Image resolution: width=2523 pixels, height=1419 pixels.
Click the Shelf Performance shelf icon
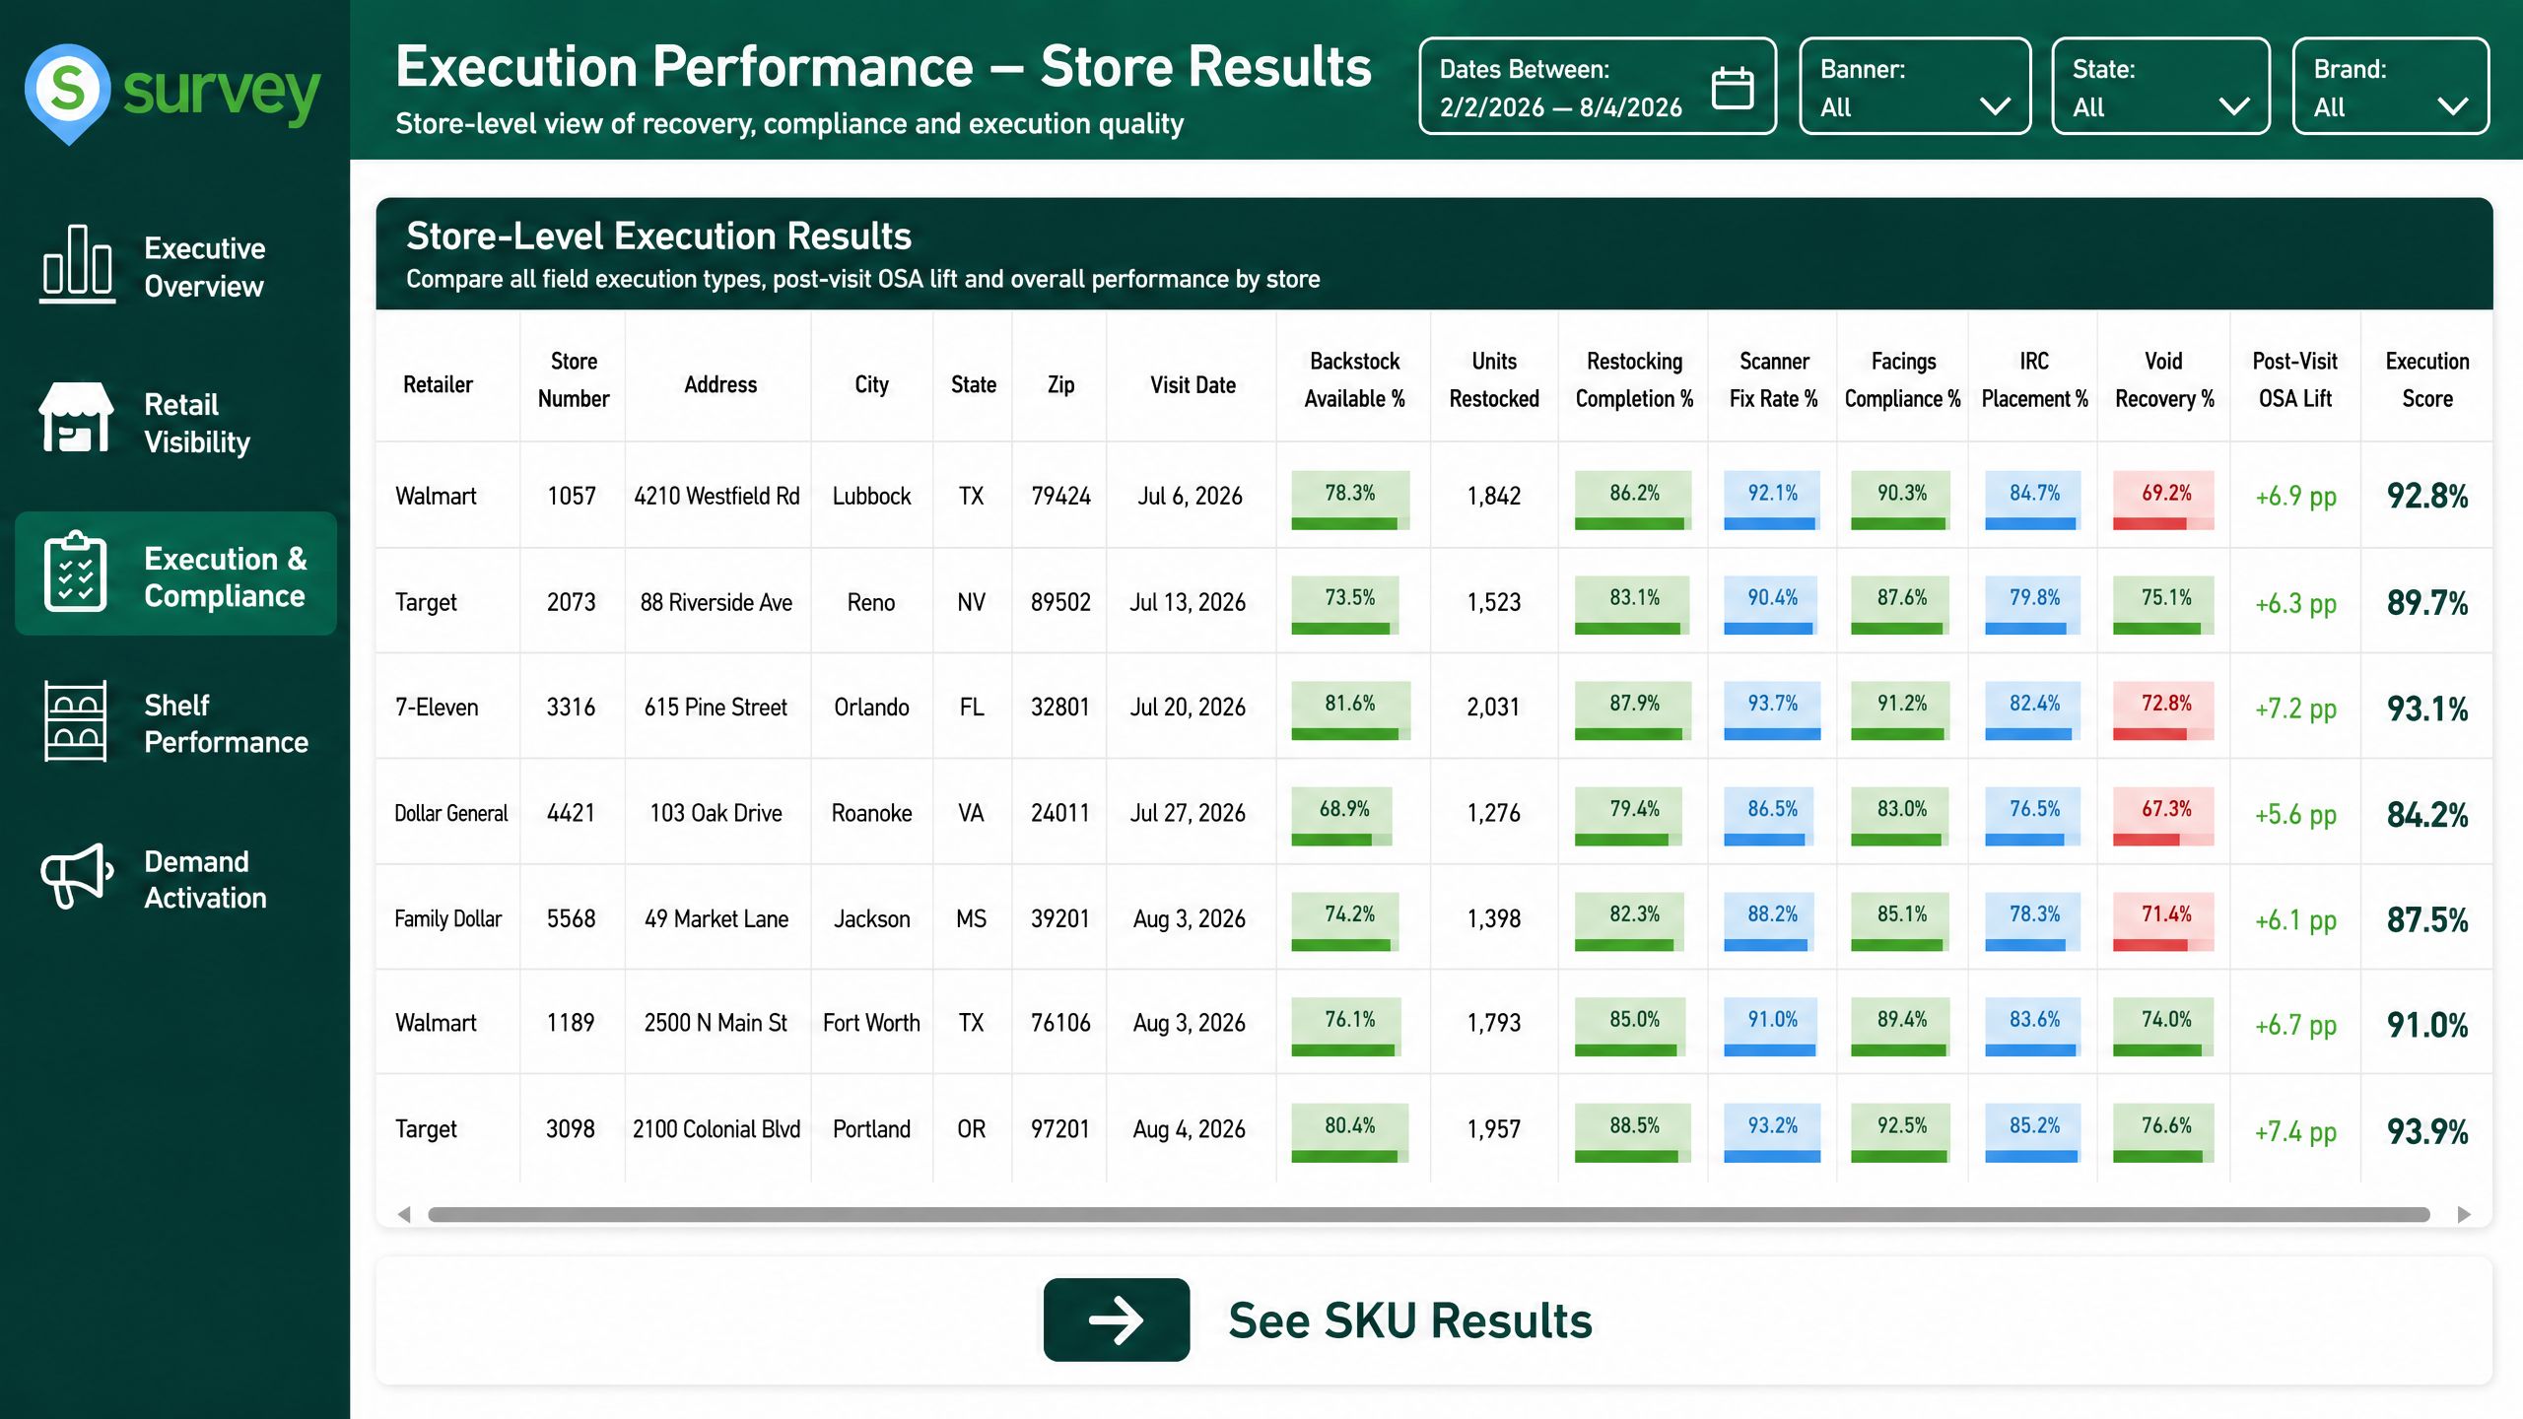[x=76, y=721]
